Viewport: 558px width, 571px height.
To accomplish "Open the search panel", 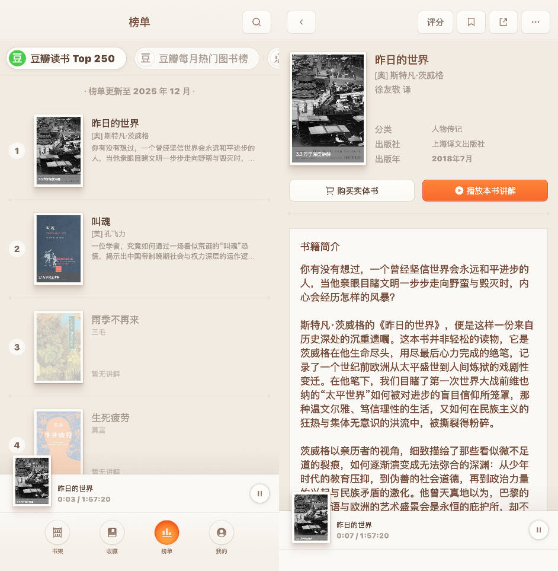I will [256, 21].
